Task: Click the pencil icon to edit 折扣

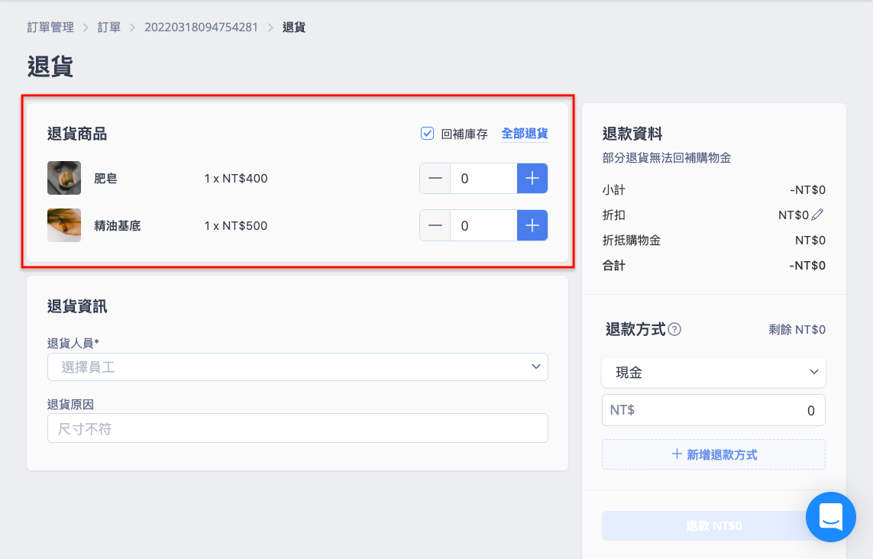Action: (817, 215)
